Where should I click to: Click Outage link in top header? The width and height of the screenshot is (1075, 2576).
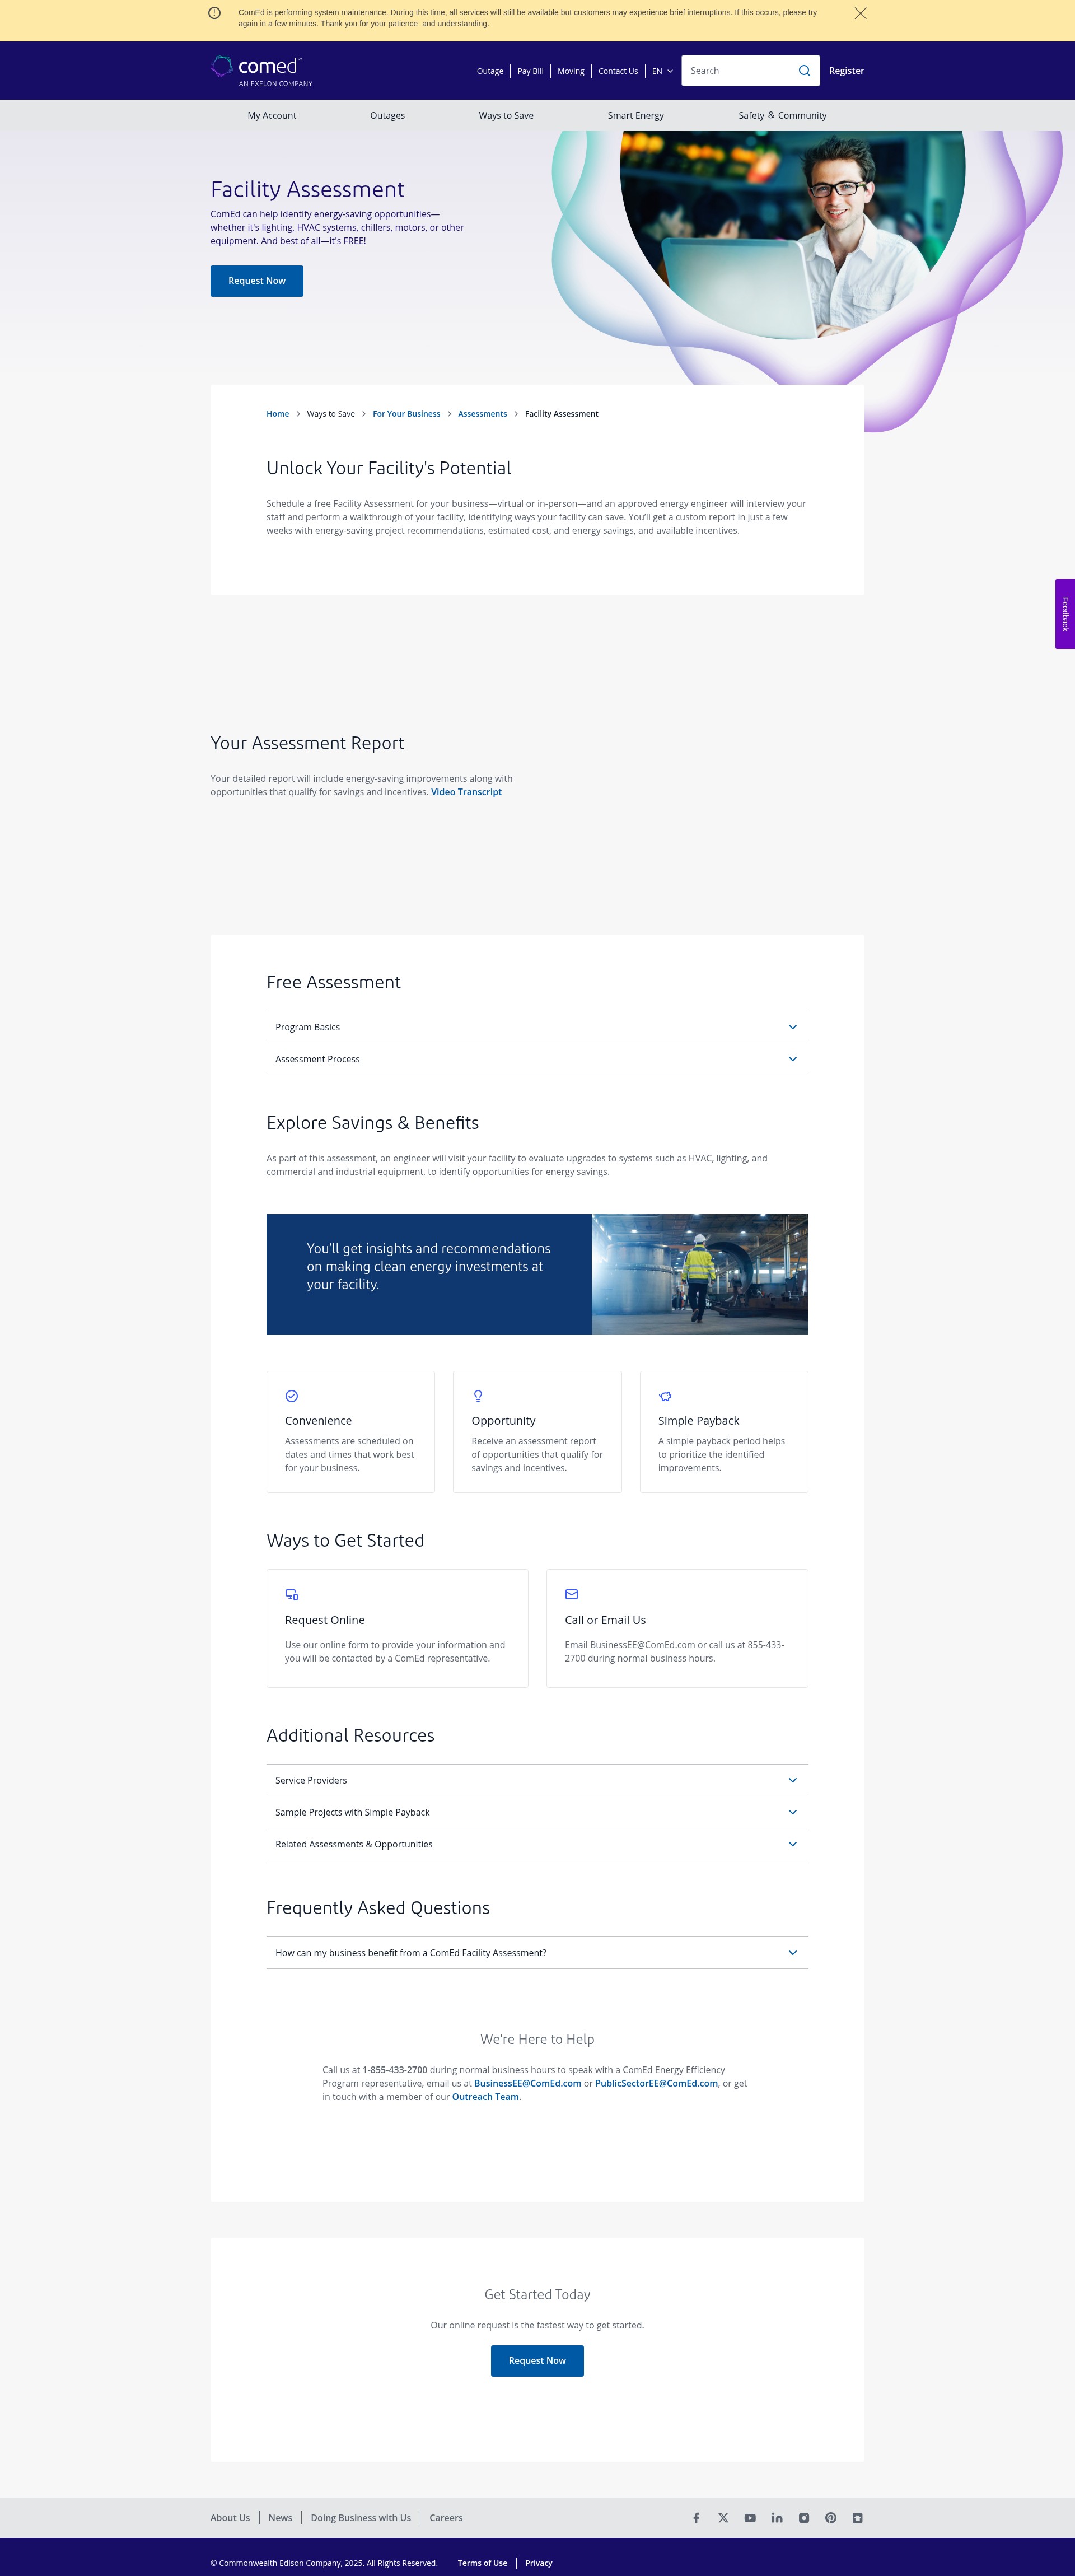(x=490, y=71)
